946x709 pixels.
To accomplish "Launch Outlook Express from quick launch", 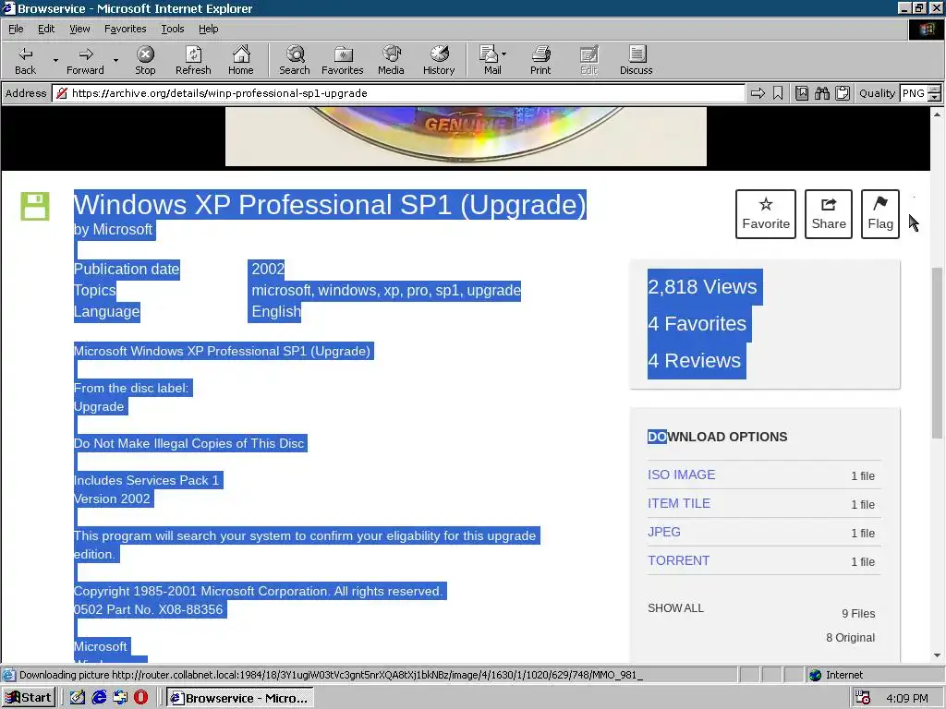I will (120, 698).
